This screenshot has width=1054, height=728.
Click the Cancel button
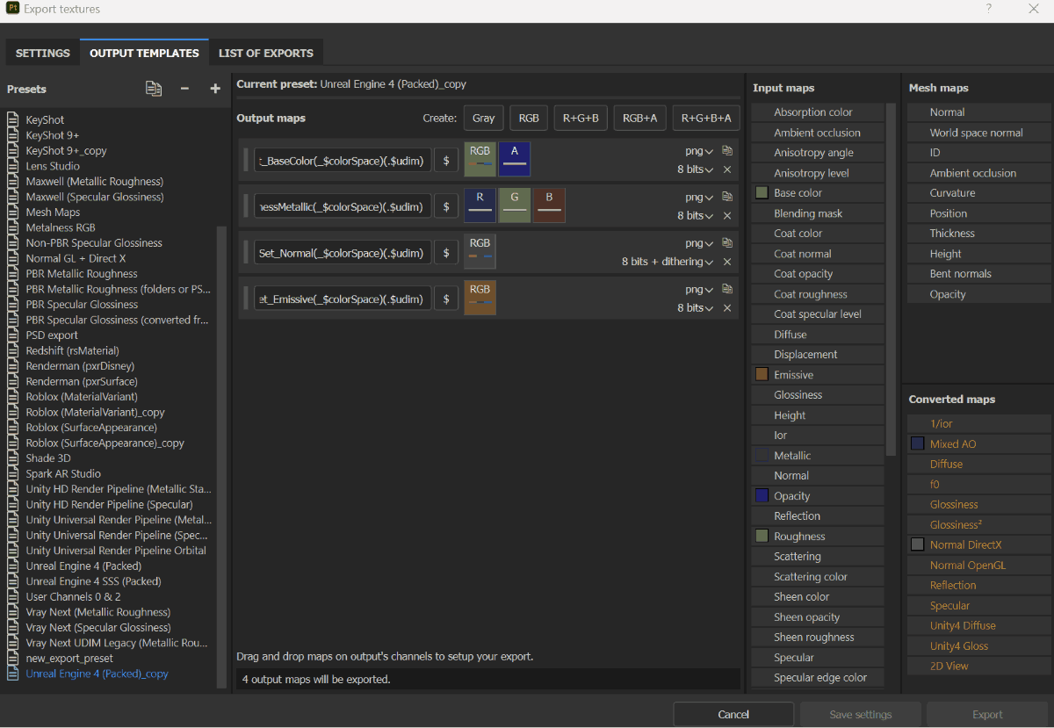click(x=733, y=714)
